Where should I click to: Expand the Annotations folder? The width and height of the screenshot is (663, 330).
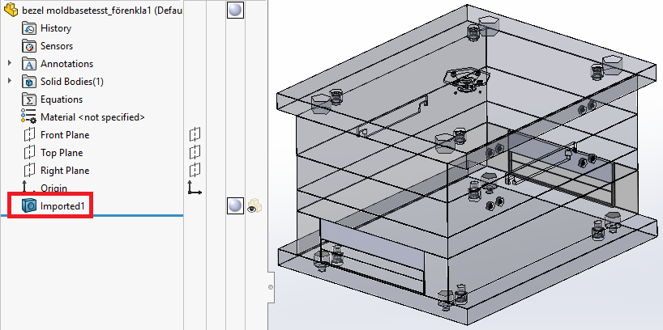click(x=10, y=64)
